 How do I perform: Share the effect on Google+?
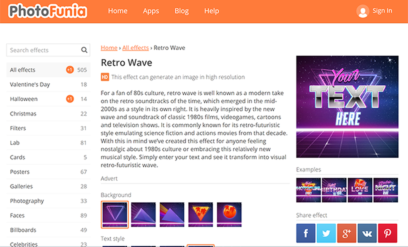347,232
